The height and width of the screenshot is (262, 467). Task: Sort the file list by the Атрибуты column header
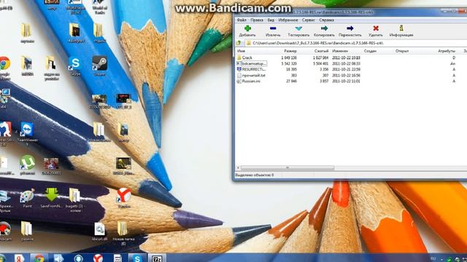tap(447, 51)
